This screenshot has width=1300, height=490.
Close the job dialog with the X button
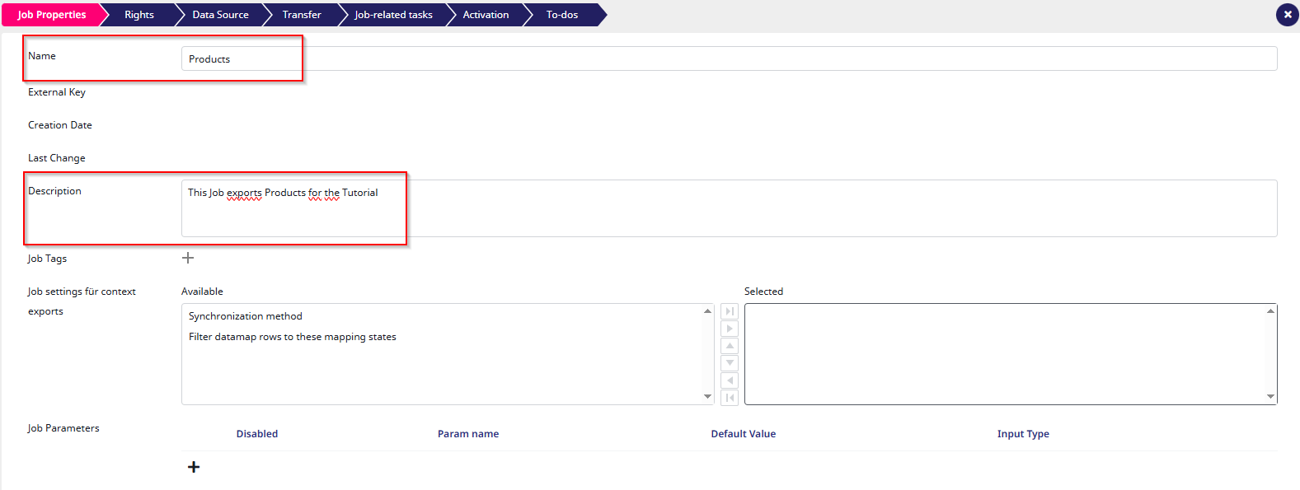coord(1287,15)
